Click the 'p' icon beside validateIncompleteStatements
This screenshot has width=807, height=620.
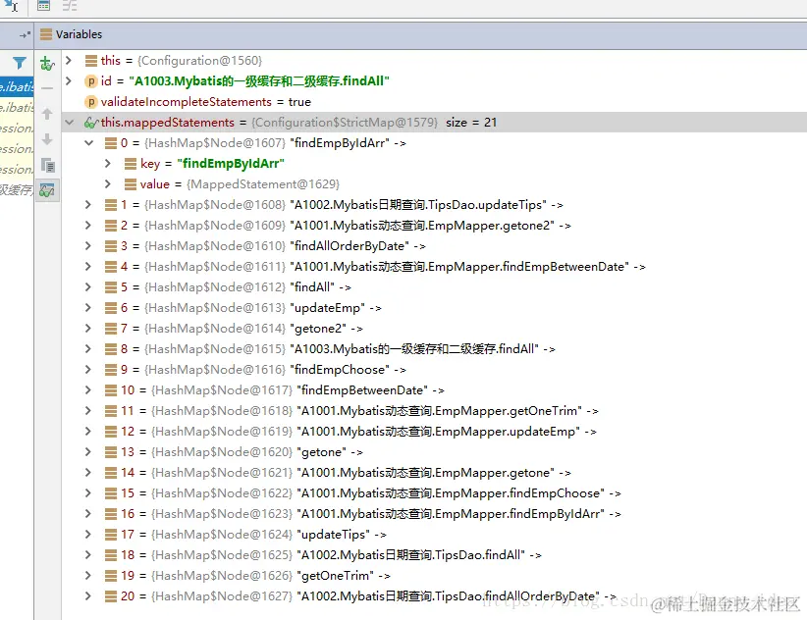[90, 102]
